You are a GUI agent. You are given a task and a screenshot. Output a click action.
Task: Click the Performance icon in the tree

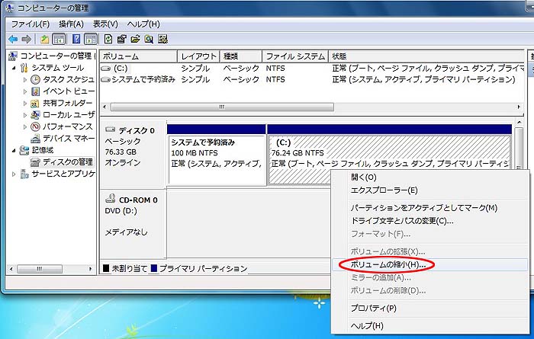[x=36, y=126]
